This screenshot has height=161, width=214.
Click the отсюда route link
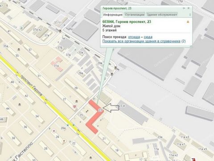[x=134, y=37]
